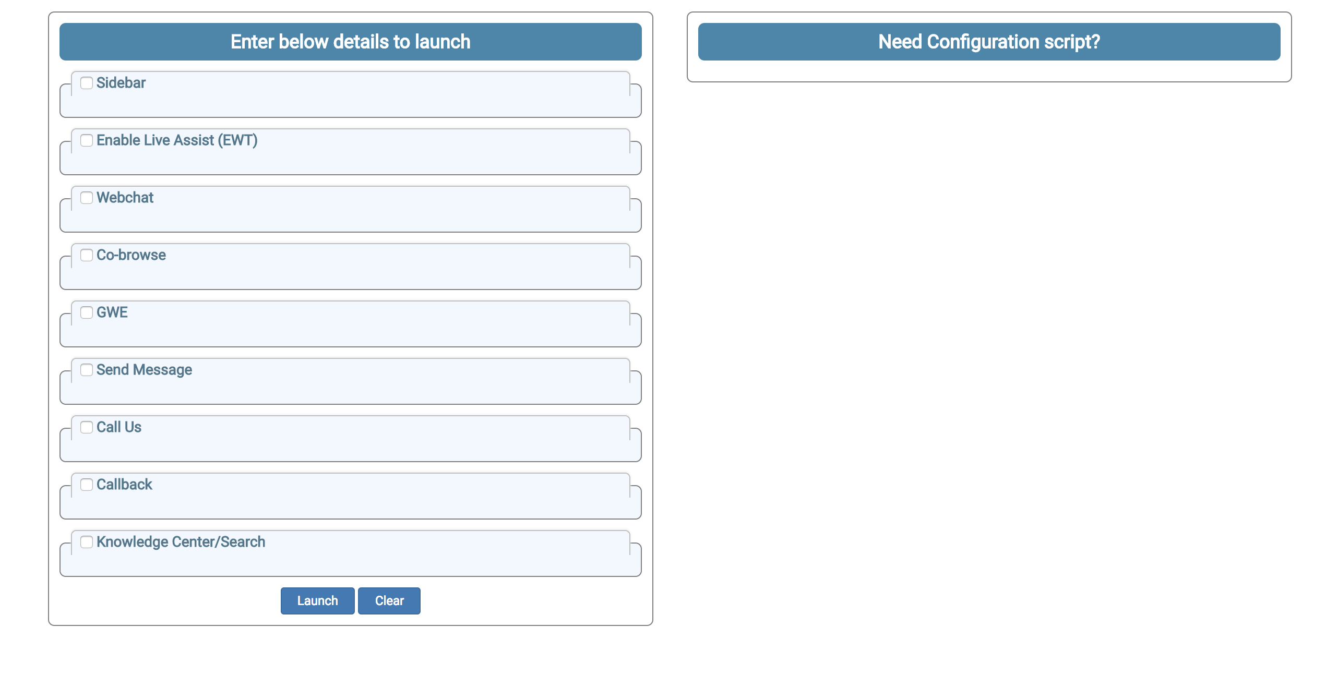Tick the Knowledge Center/Search checkbox

[x=87, y=542]
